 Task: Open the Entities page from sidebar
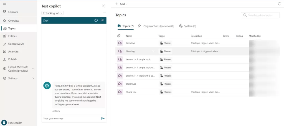[12, 36]
